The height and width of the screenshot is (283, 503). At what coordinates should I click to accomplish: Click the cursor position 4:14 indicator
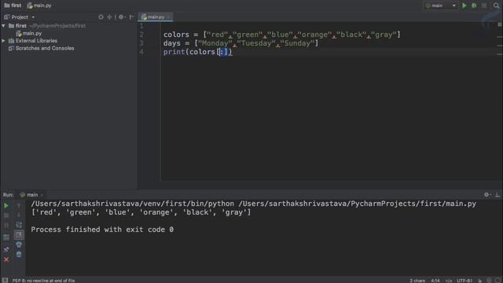pyautogui.click(x=435, y=281)
